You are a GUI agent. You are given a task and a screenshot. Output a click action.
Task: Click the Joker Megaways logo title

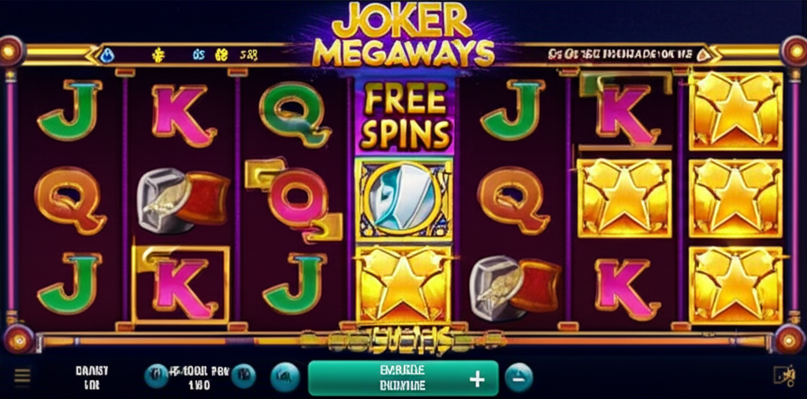pyautogui.click(x=403, y=34)
